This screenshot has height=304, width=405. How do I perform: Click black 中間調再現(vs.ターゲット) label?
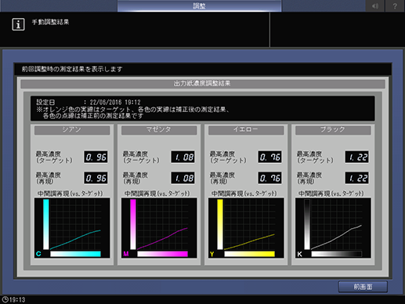tap(331, 194)
